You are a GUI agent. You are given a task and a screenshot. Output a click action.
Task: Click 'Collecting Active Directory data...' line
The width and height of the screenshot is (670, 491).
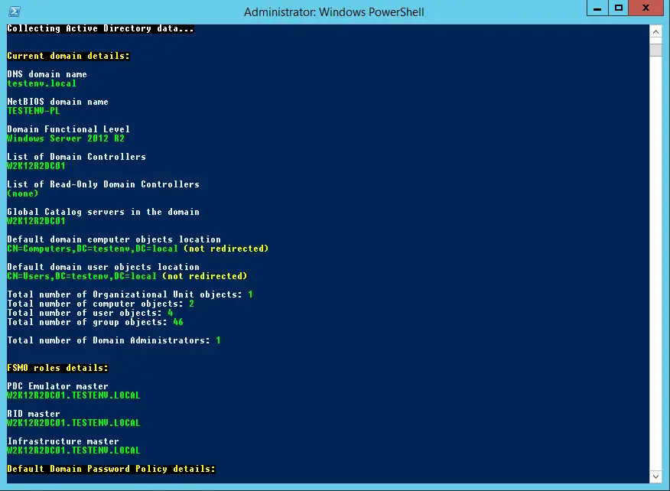[x=100, y=28]
